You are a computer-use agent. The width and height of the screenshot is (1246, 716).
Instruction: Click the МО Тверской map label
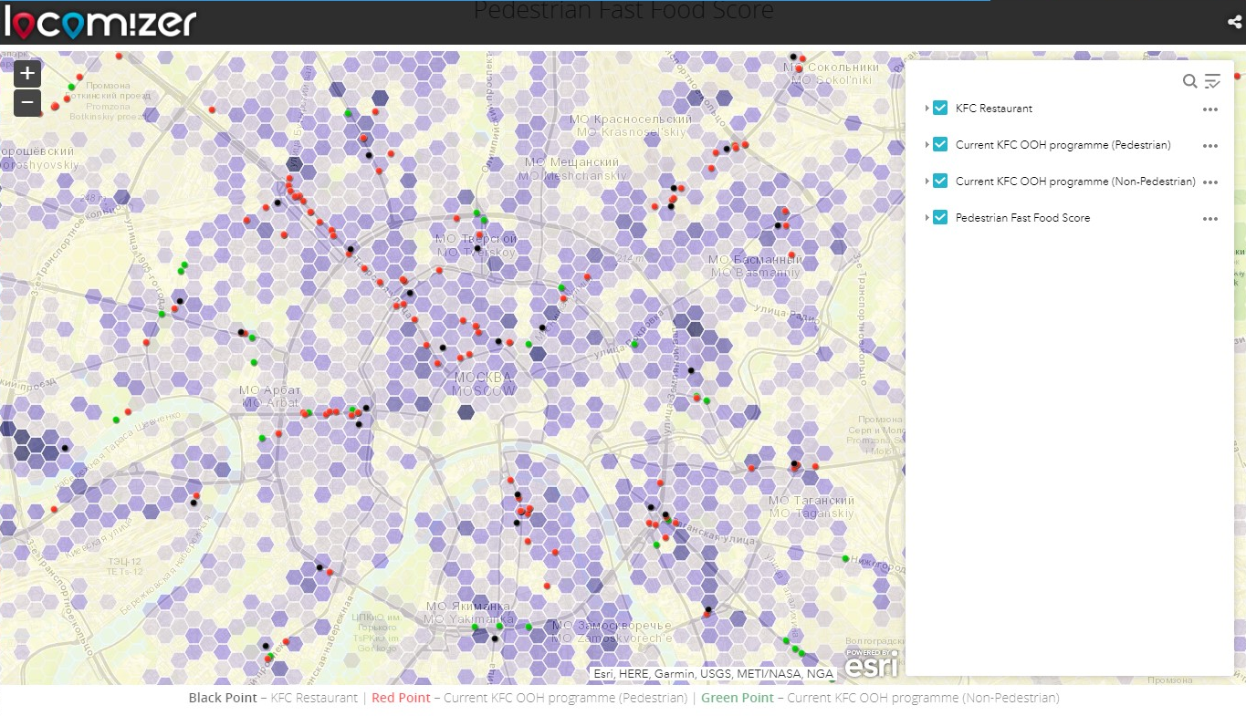coord(476,244)
